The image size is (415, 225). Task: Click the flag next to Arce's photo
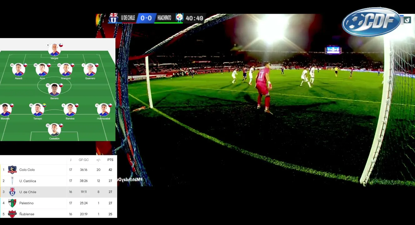[49, 65]
